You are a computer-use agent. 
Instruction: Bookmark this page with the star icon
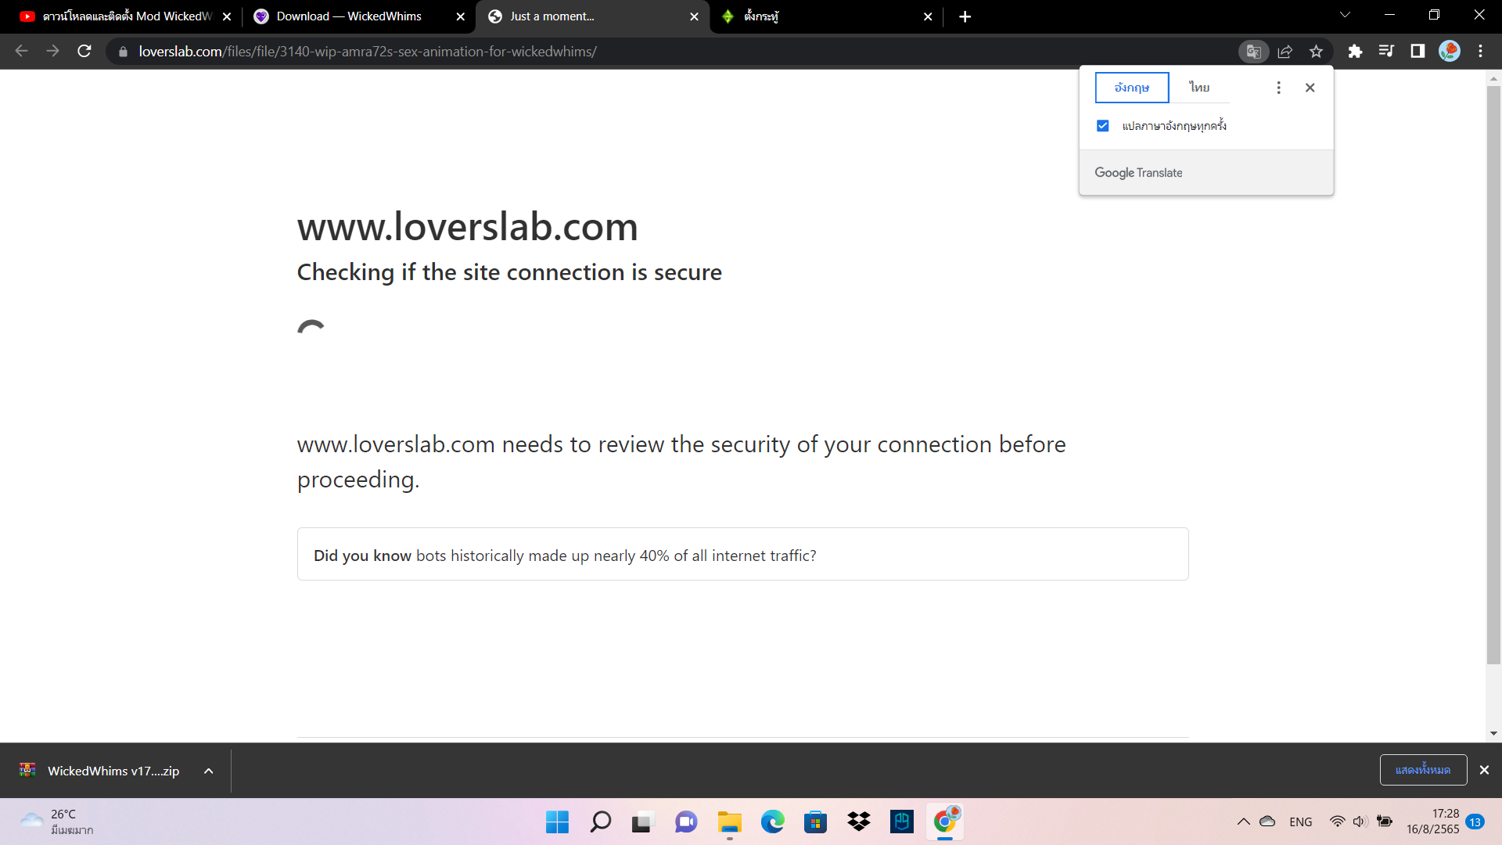(1316, 52)
